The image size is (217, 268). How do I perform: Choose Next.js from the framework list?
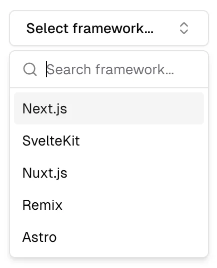pos(109,108)
